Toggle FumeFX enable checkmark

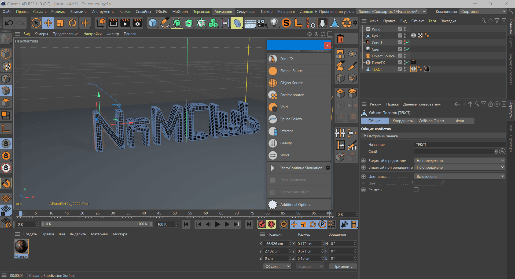[408, 62]
